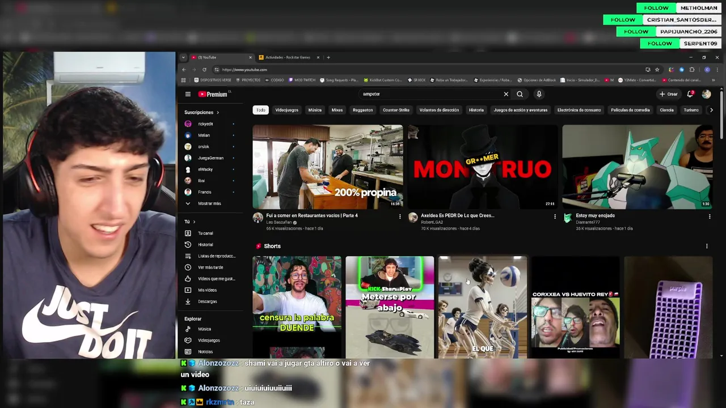The width and height of the screenshot is (726, 408).
Task: Open Ver más tarde list
Action: (x=210, y=267)
